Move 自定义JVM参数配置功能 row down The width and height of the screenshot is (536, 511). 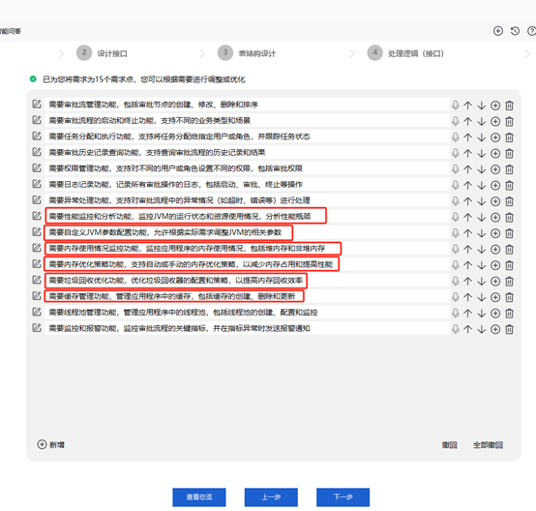point(481,233)
